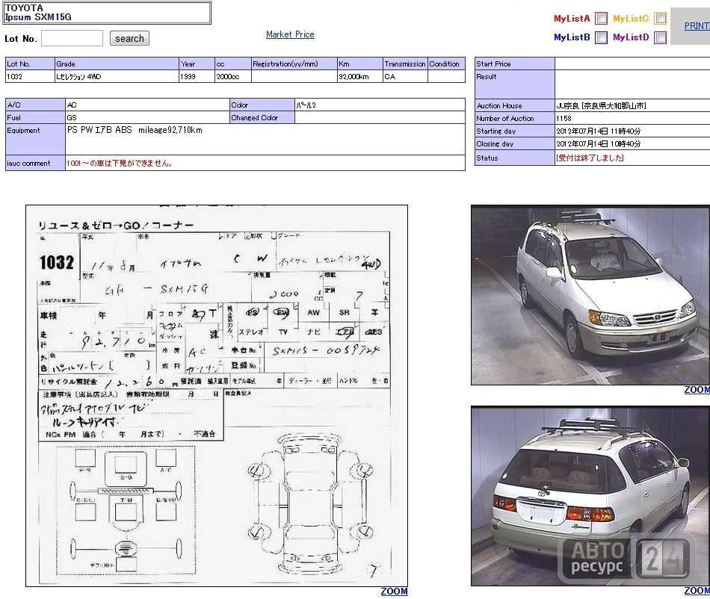This screenshot has height=599, width=710.
Task: Click the Lot No. input field
Action: tap(72, 38)
